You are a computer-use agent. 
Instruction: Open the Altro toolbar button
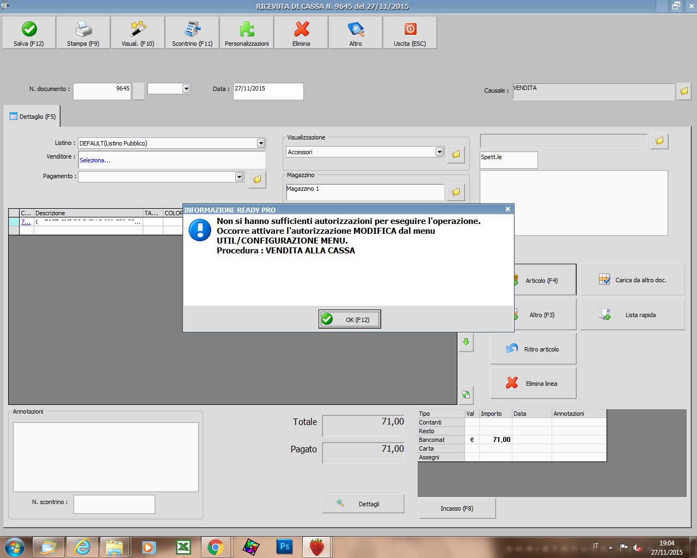coord(356,33)
